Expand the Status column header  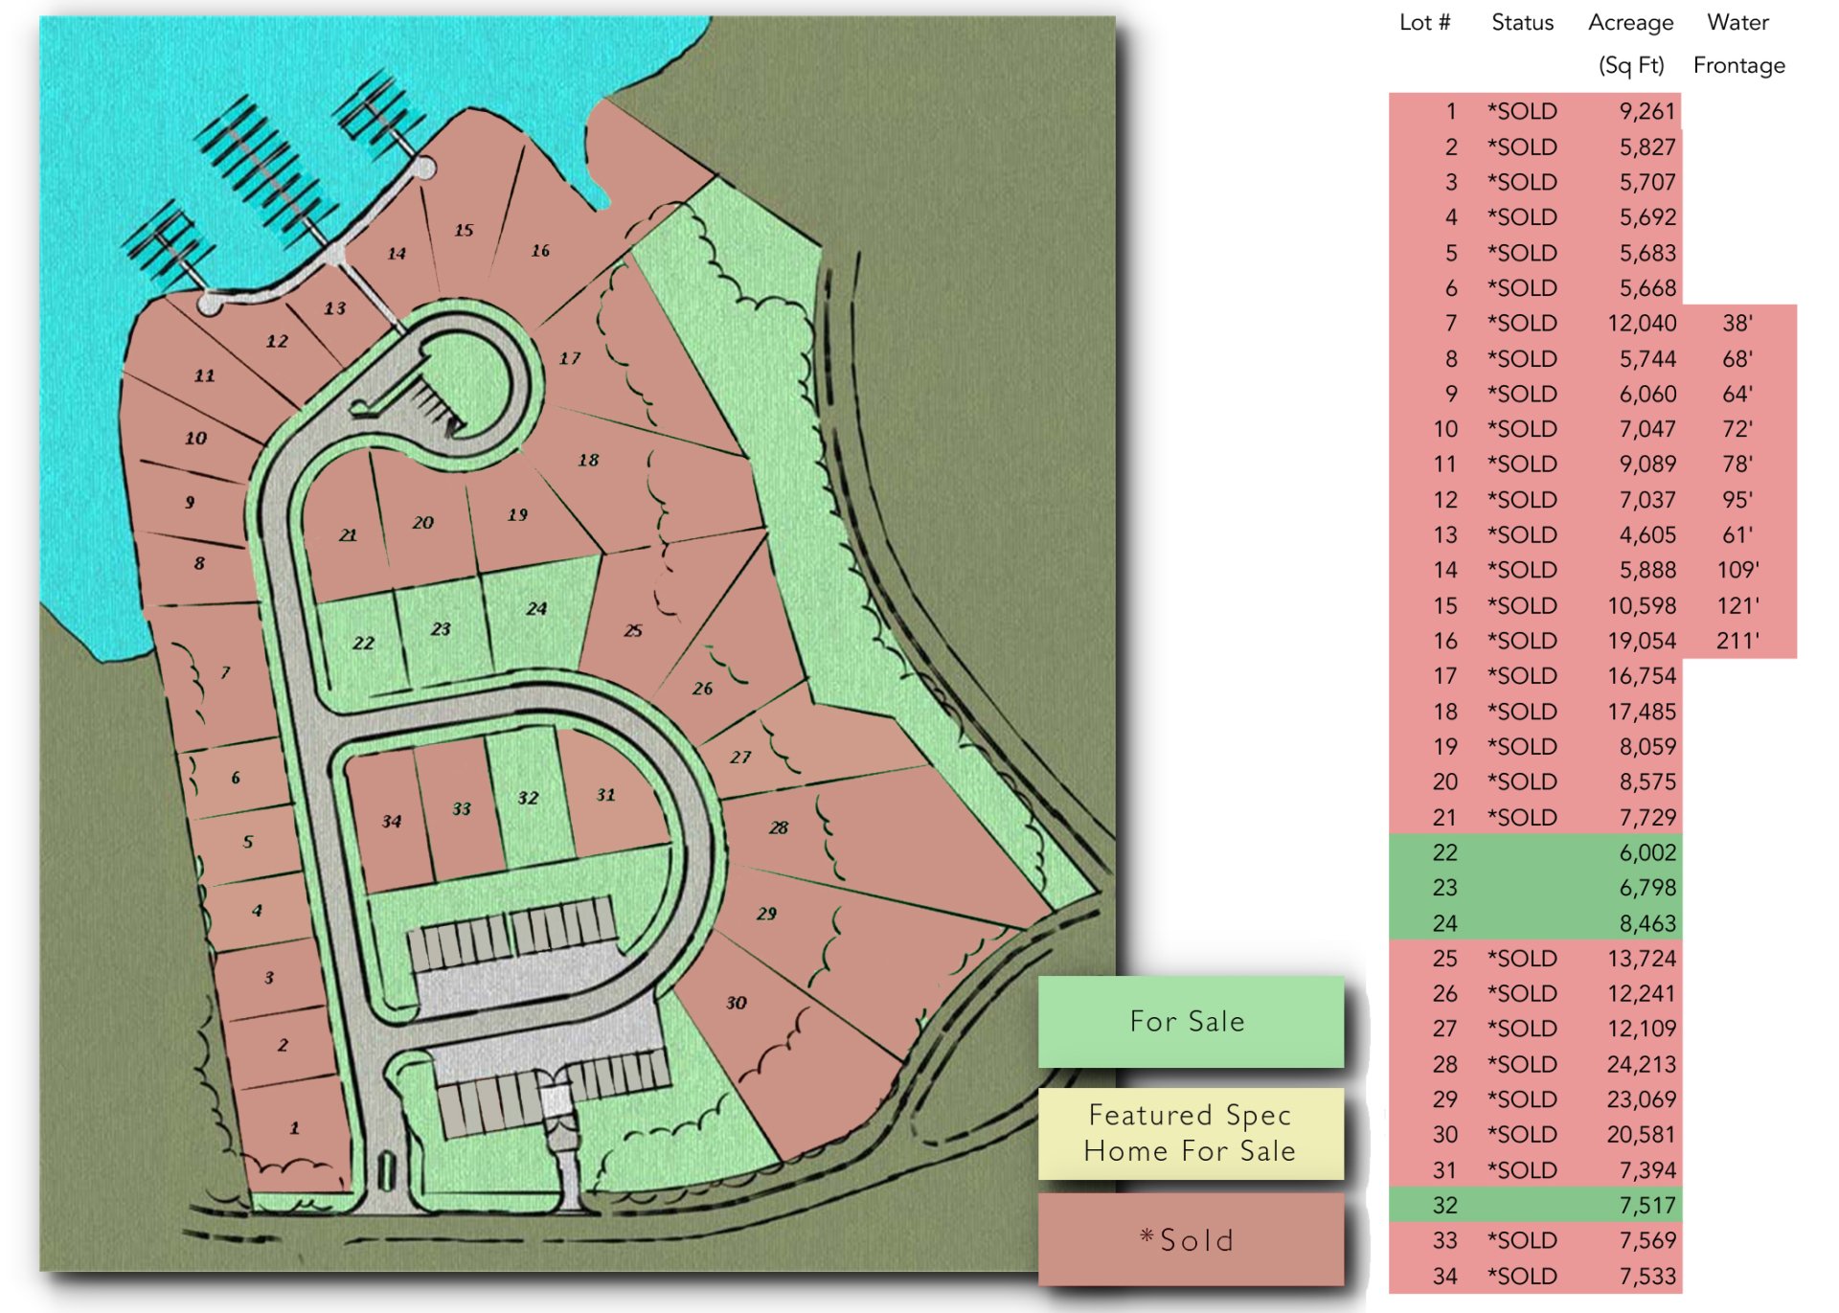1521,23
